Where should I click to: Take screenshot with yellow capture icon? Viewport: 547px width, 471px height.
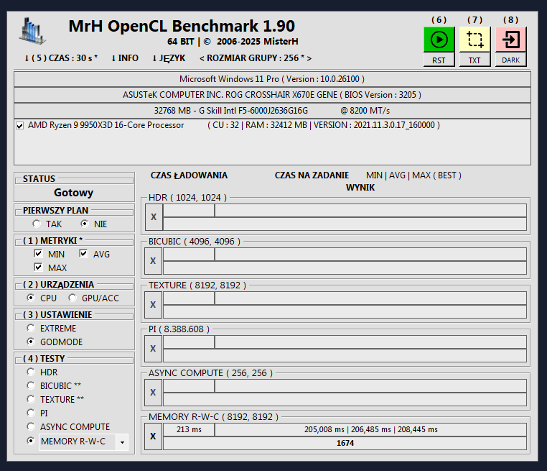(474, 40)
